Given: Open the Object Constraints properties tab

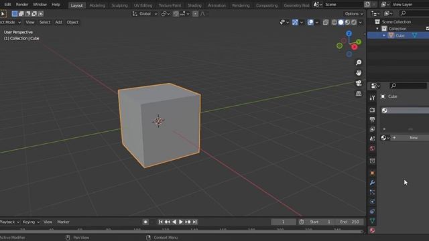Looking at the screenshot, I should [372, 212].
